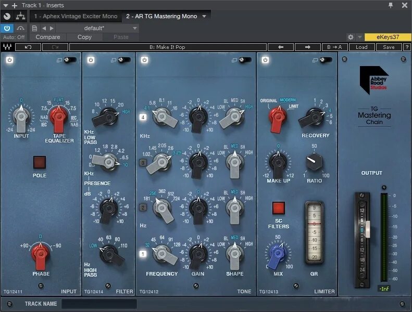The width and height of the screenshot is (412, 312).
Task: Click the Waves logo icon
Action: pos(7,47)
